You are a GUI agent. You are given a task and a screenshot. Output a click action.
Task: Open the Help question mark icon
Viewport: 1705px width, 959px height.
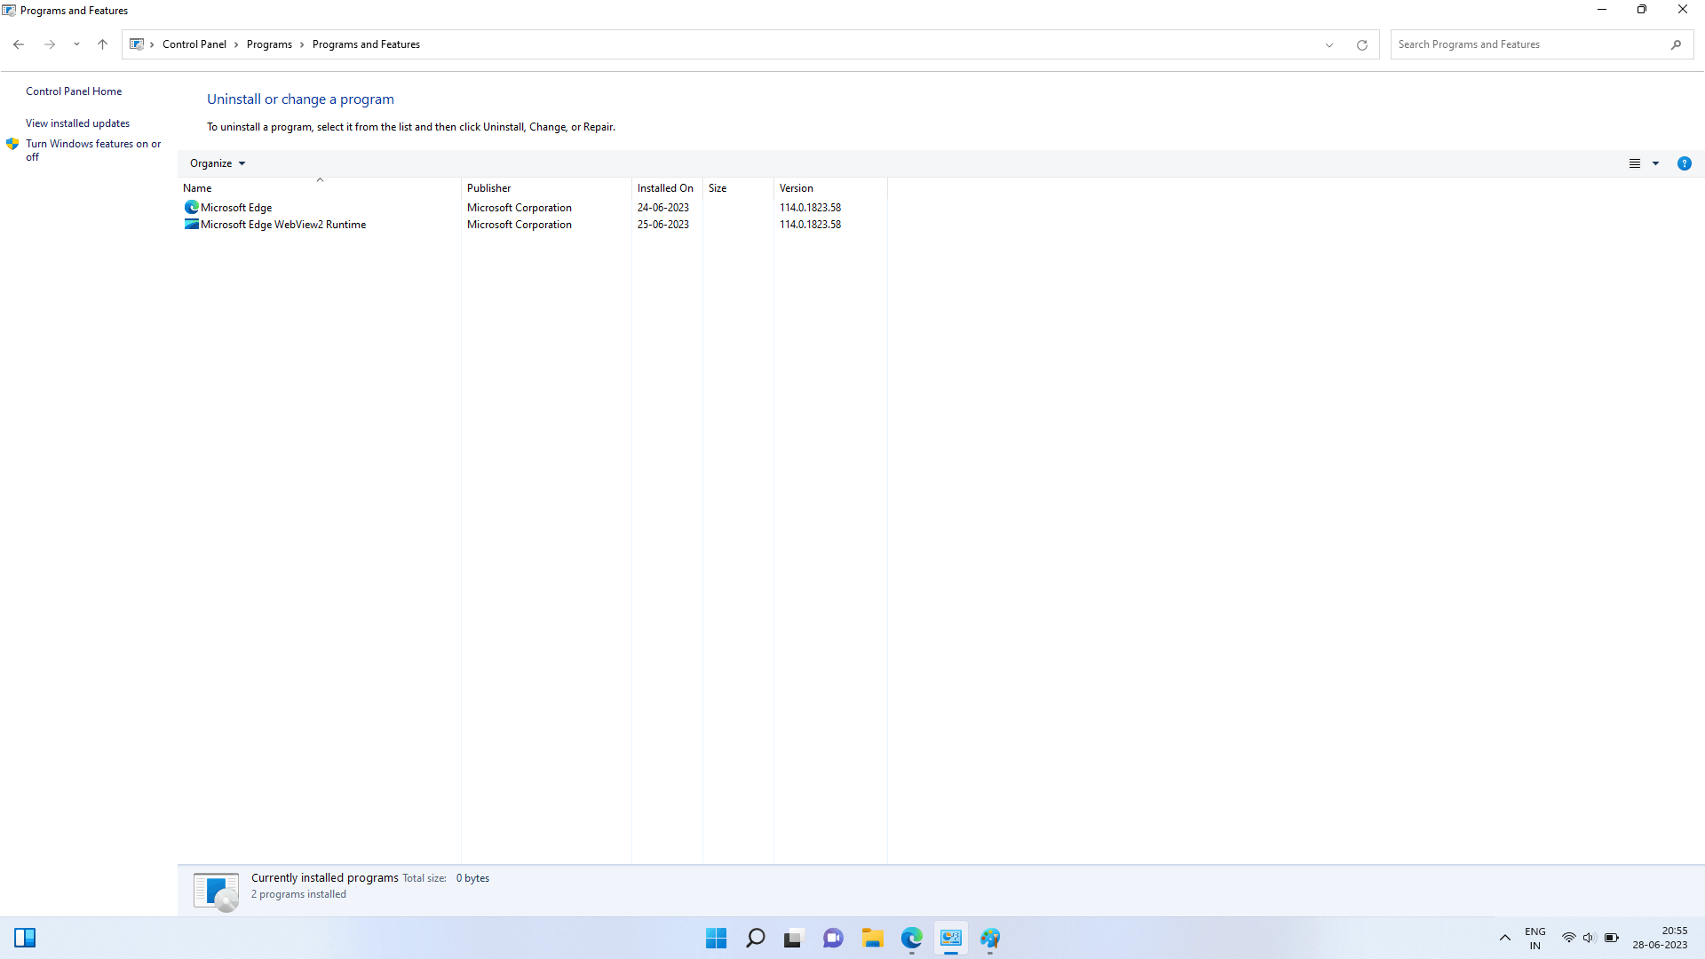tap(1684, 163)
